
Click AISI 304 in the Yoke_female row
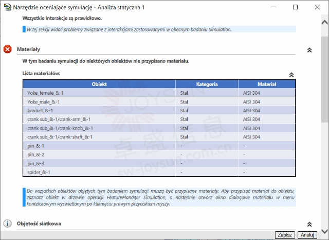pyautogui.click(x=251, y=93)
